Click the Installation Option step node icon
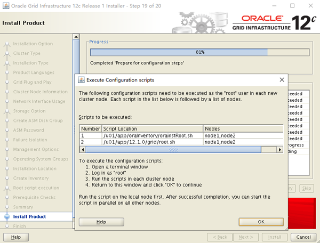Screen dimensions: 320x243 pos(7,44)
